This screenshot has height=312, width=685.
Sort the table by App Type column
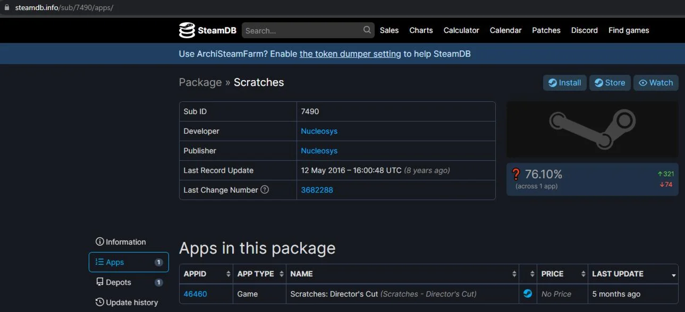[259, 274]
